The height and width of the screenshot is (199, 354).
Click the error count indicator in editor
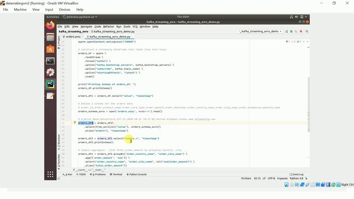[288, 41]
